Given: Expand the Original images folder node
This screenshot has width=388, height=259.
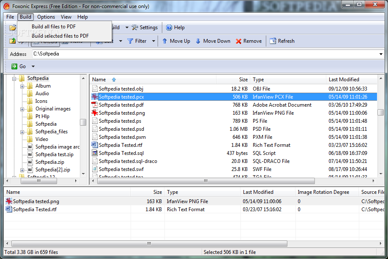Looking at the screenshot, I should [22, 109].
